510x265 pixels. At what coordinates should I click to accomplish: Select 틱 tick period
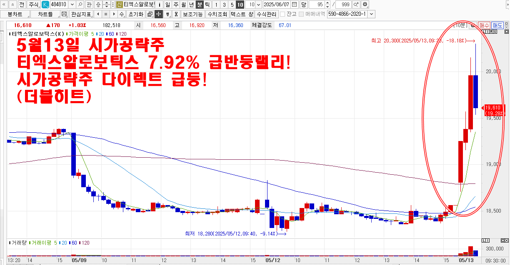click(207, 5)
